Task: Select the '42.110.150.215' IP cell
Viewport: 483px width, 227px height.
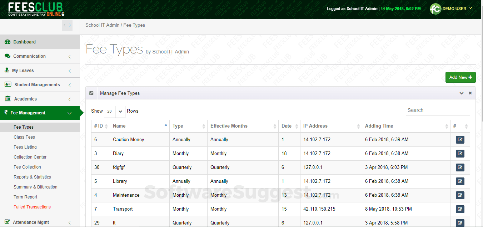Action: pyautogui.click(x=331, y=209)
